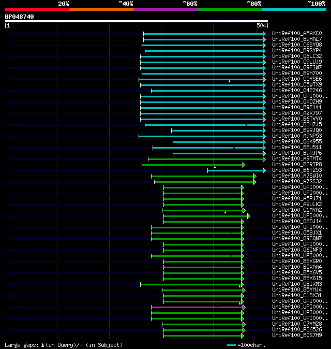
Task: Open the UniRef100_A5PJ71 entry
Action: 297,198
